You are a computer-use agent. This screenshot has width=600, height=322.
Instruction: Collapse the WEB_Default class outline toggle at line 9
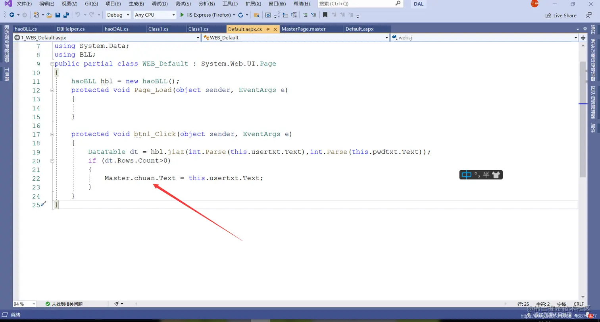click(52, 64)
